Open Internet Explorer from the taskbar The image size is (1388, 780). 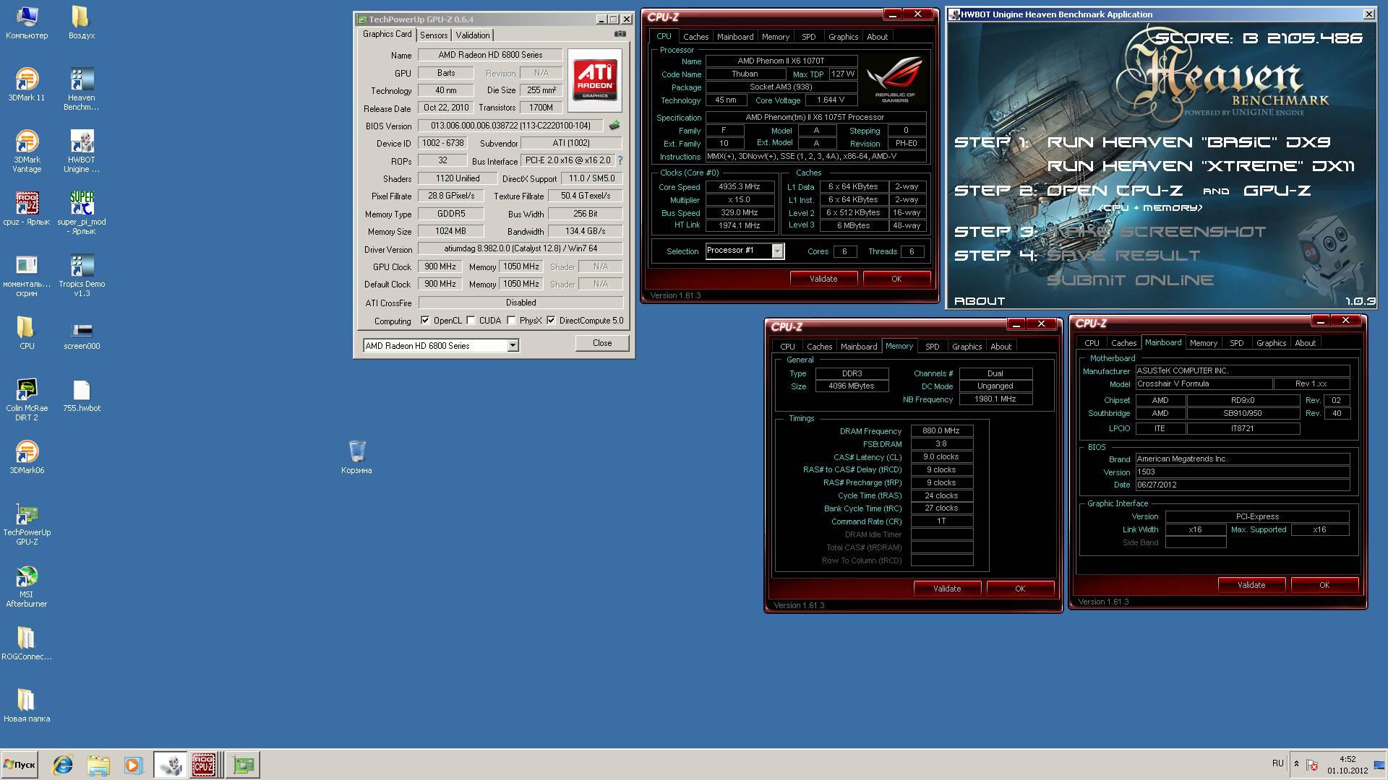click(x=63, y=765)
